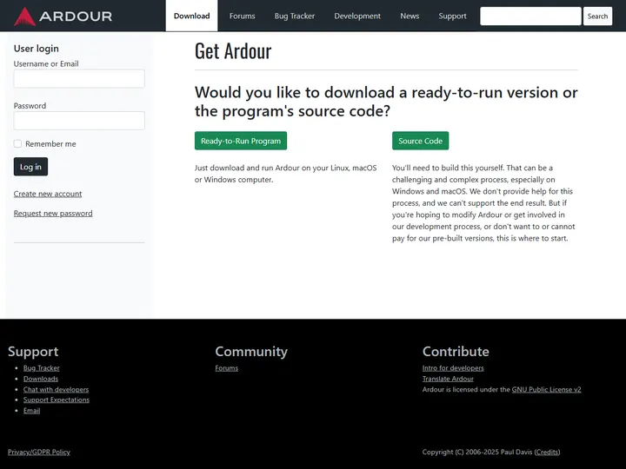The height and width of the screenshot is (469, 626).
Task: Click the Support footer heading
Action: coord(33,352)
